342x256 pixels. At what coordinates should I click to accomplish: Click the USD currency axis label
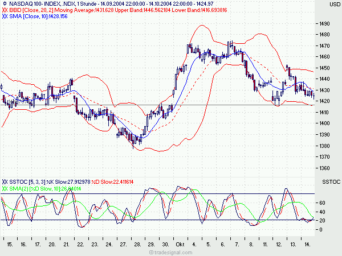pyautogui.click(x=335, y=4)
